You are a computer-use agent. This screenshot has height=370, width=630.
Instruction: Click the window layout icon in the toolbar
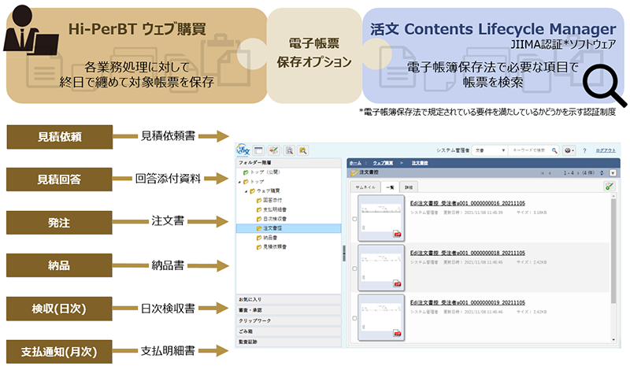(x=259, y=150)
